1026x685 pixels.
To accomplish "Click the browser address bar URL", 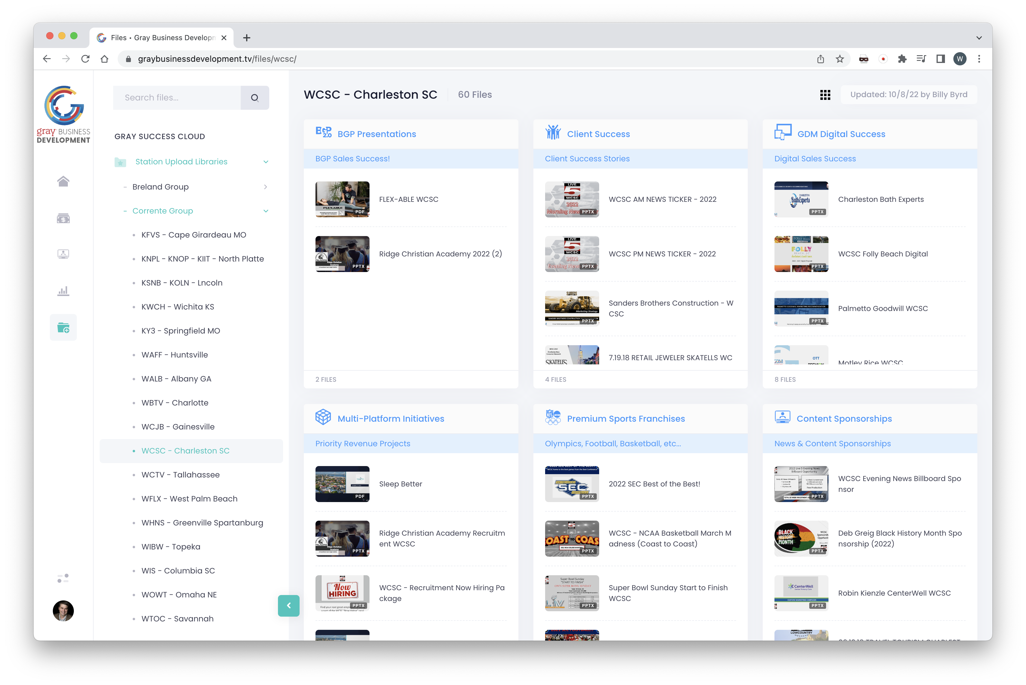I will tap(217, 59).
